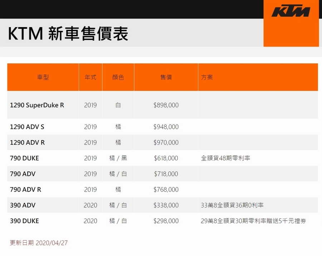Image resolution: width=322 pixels, height=256 pixels.
Task: Select the 390 ADV model name
Action: [x=23, y=206]
